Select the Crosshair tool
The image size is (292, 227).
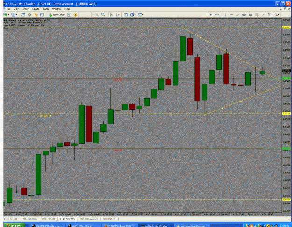[x=217, y=14]
